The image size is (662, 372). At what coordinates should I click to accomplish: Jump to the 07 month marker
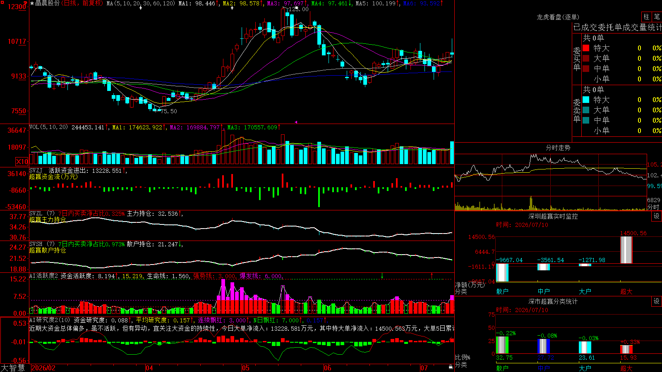pyautogui.click(x=424, y=368)
